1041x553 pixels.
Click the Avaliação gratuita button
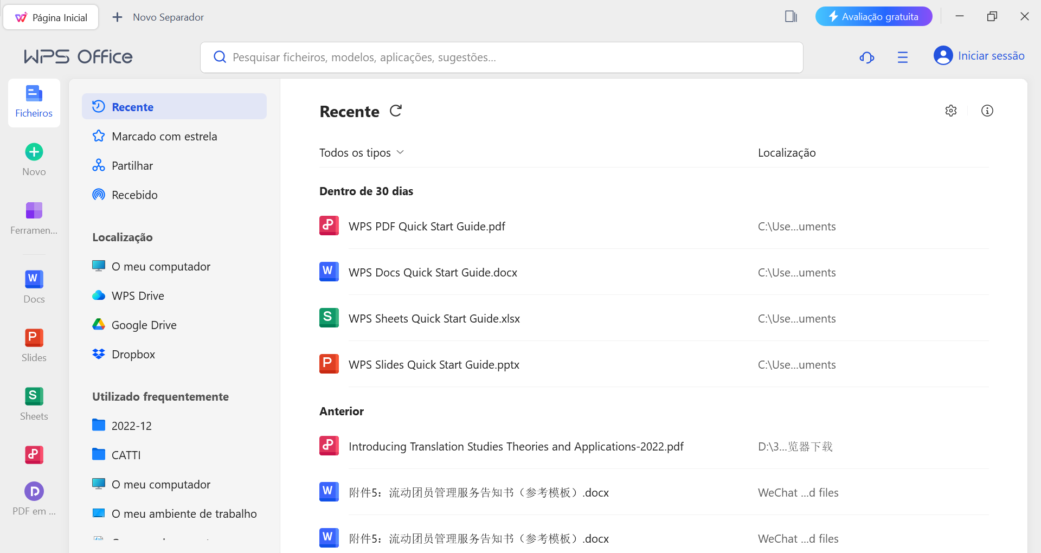tap(873, 17)
